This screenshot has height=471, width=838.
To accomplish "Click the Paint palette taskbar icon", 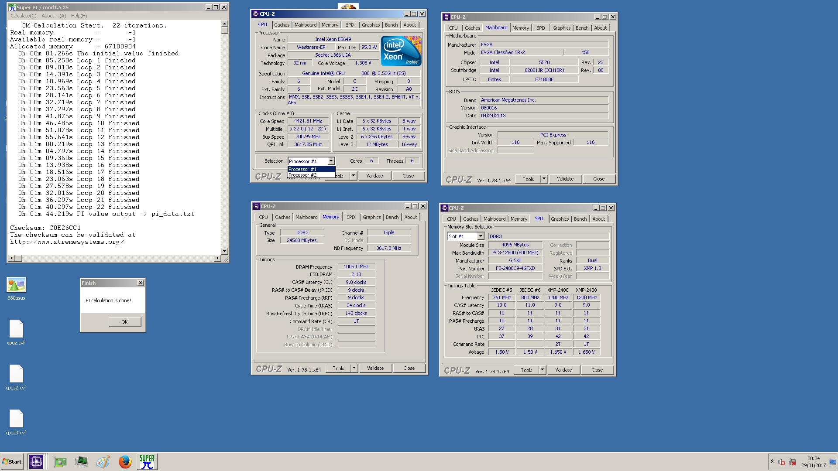I will 103,461.
